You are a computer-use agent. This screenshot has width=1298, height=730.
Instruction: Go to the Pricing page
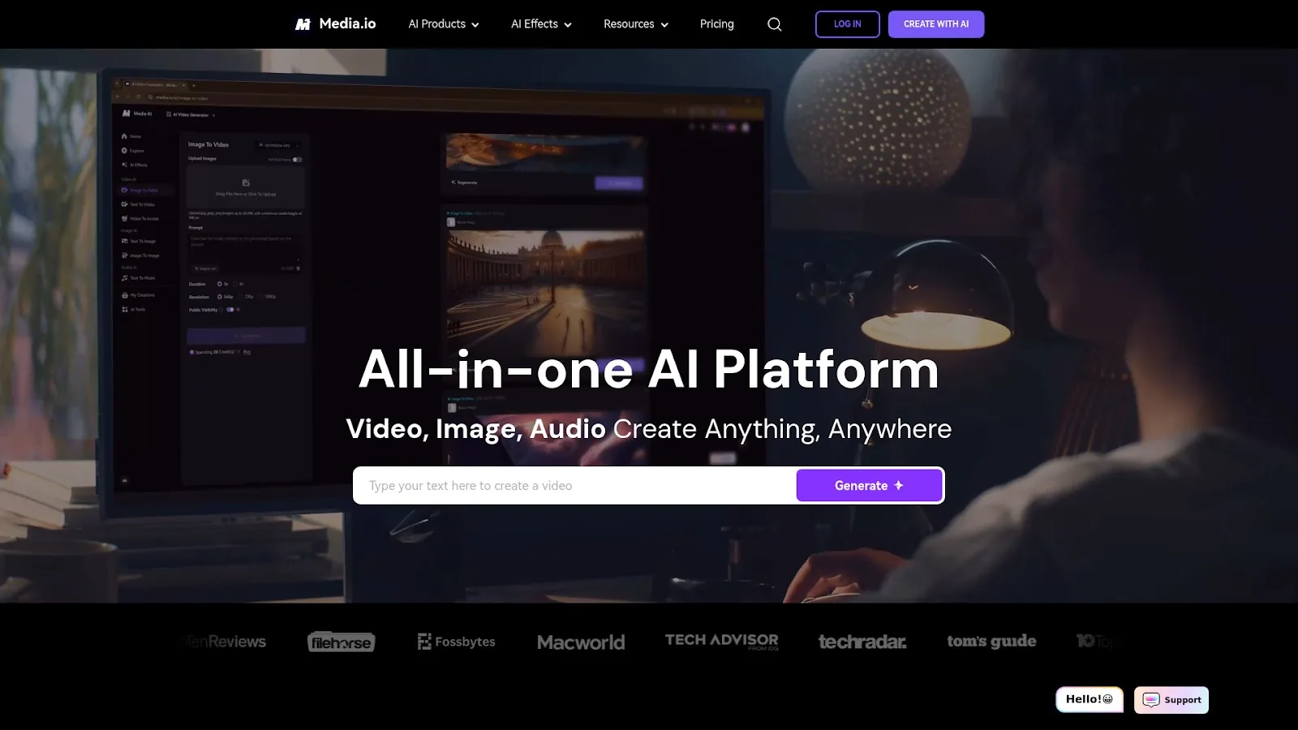coord(717,24)
